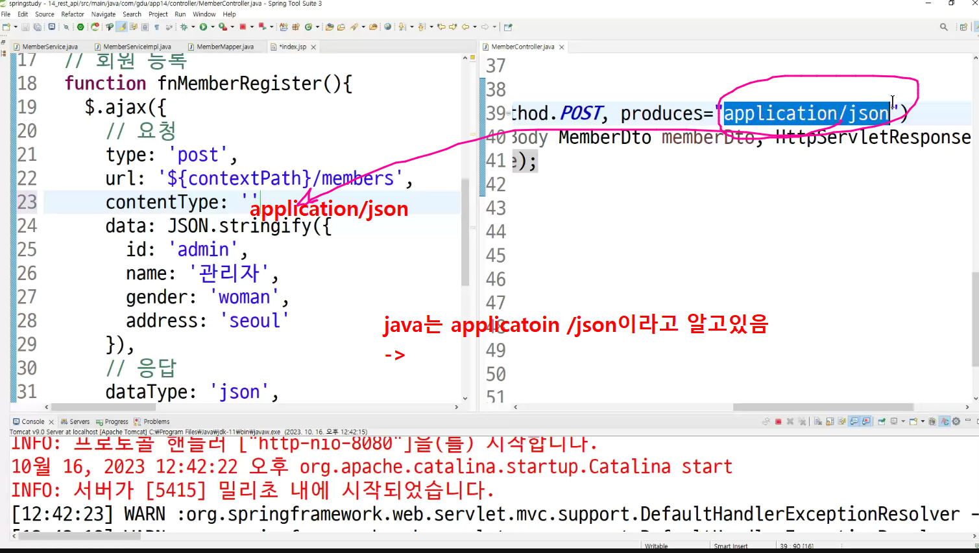Clear the console output with the Clear Console icon
Viewport: 979px width, 553px height.
818,421
